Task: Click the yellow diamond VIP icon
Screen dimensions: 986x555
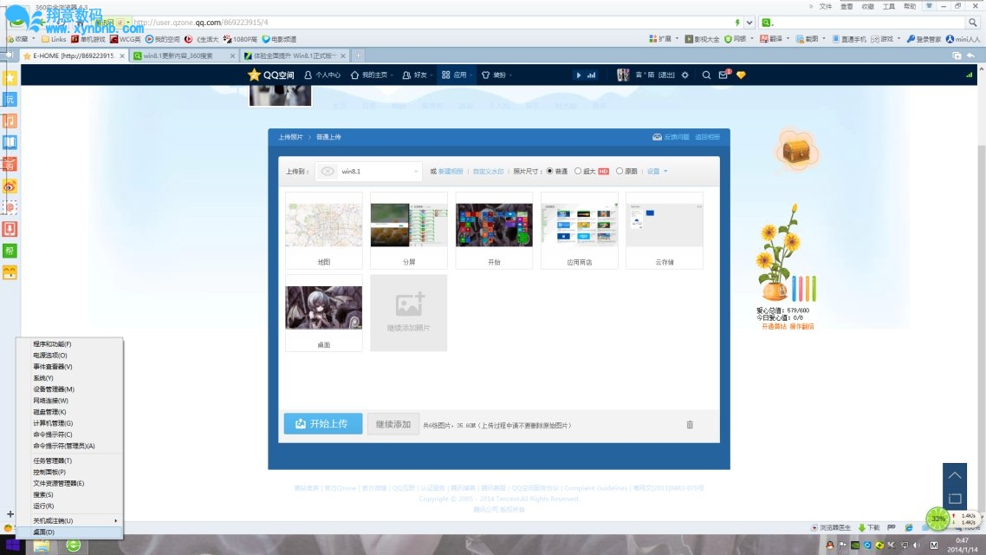Action: point(741,75)
